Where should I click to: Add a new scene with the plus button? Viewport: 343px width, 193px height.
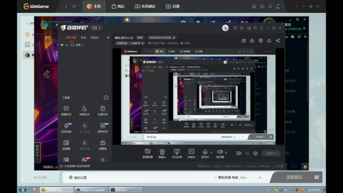tap(108, 38)
